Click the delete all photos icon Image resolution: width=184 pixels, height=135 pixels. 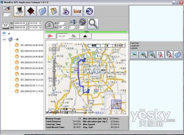[169, 55]
